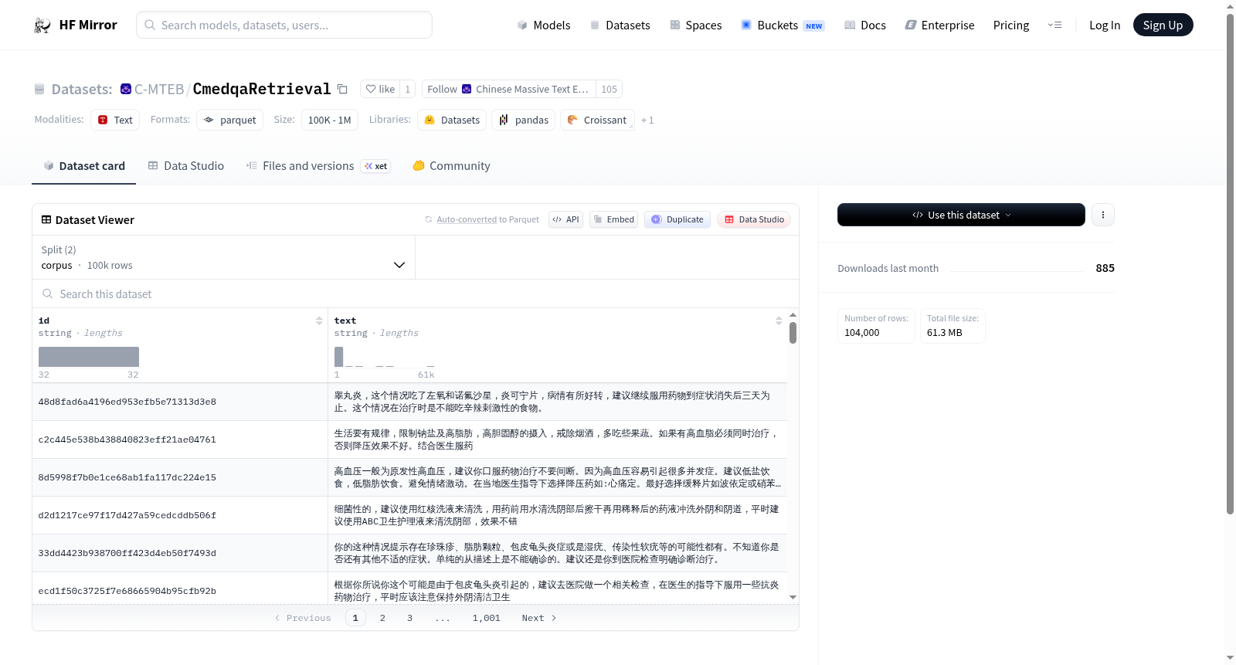
Task: Go to Spaces in top navigation
Action: [695, 25]
